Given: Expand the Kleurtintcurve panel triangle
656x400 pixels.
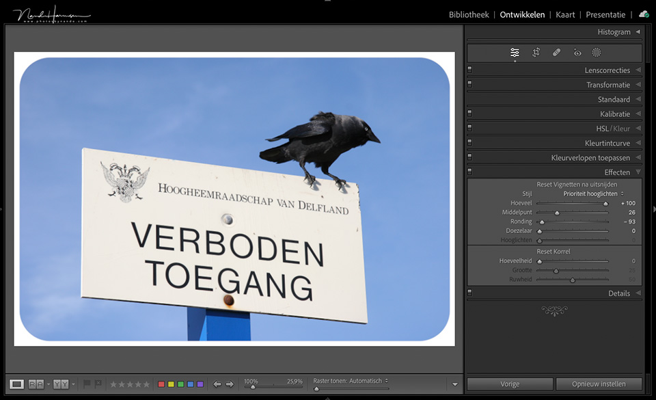Looking at the screenshot, I should pos(638,143).
